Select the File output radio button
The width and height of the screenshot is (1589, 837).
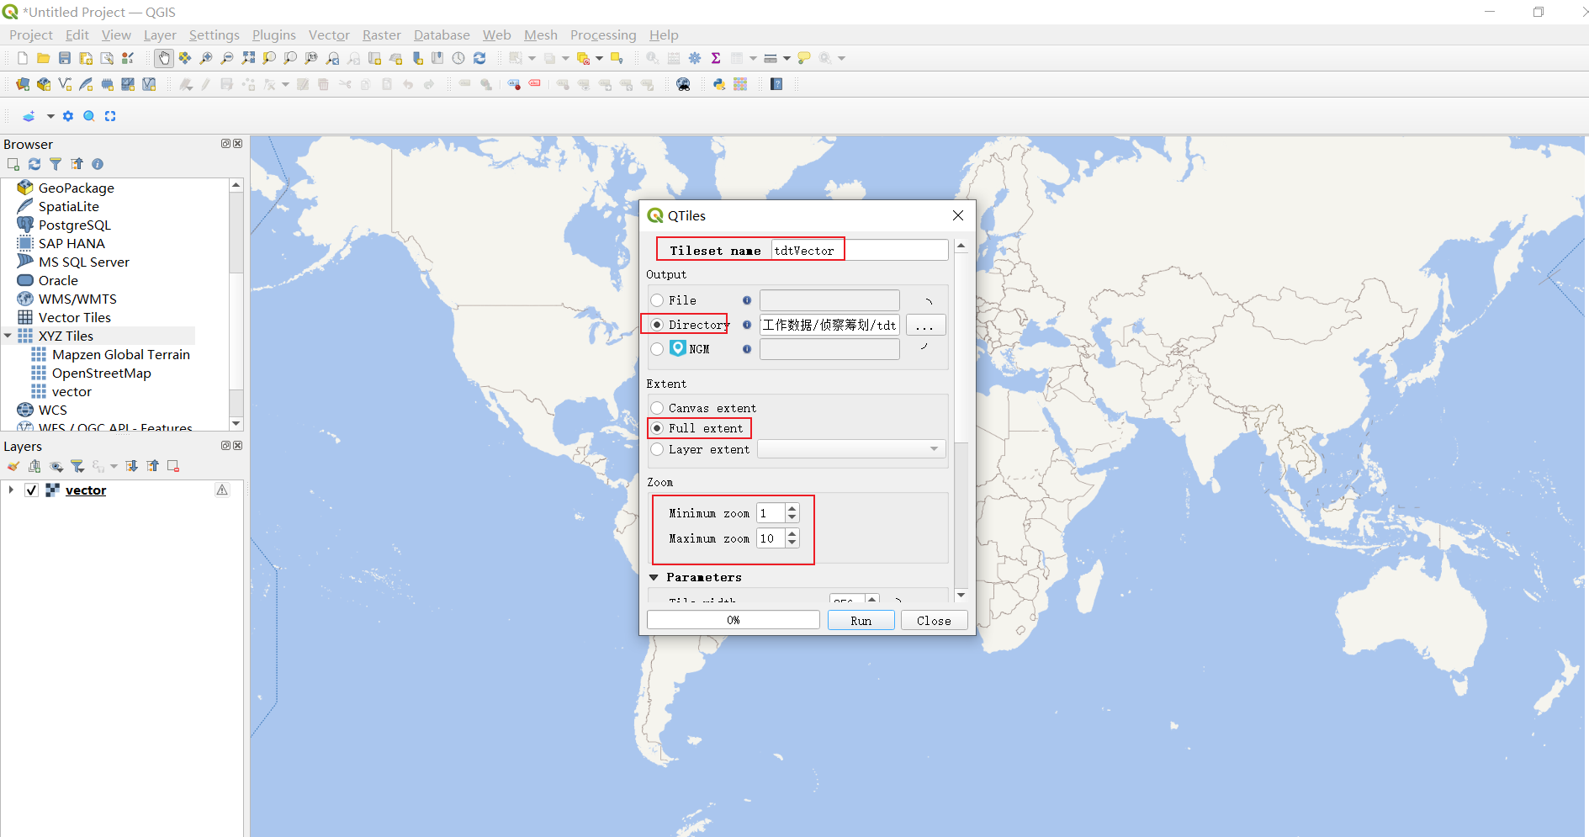coord(657,300)
